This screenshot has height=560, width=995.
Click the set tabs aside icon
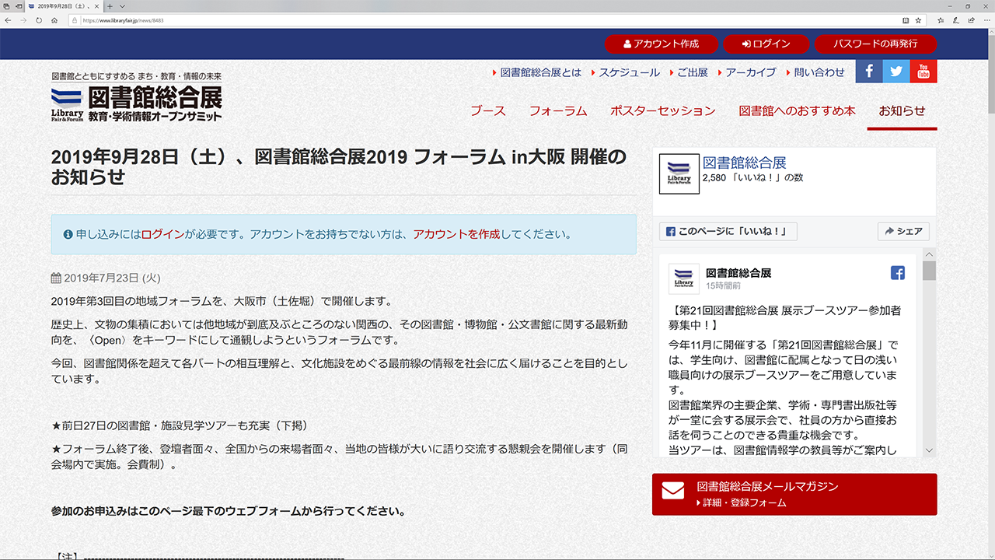[19, 6]
